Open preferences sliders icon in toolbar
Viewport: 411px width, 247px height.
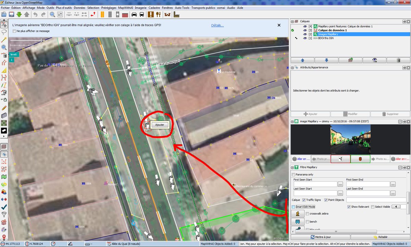point(60,14)
